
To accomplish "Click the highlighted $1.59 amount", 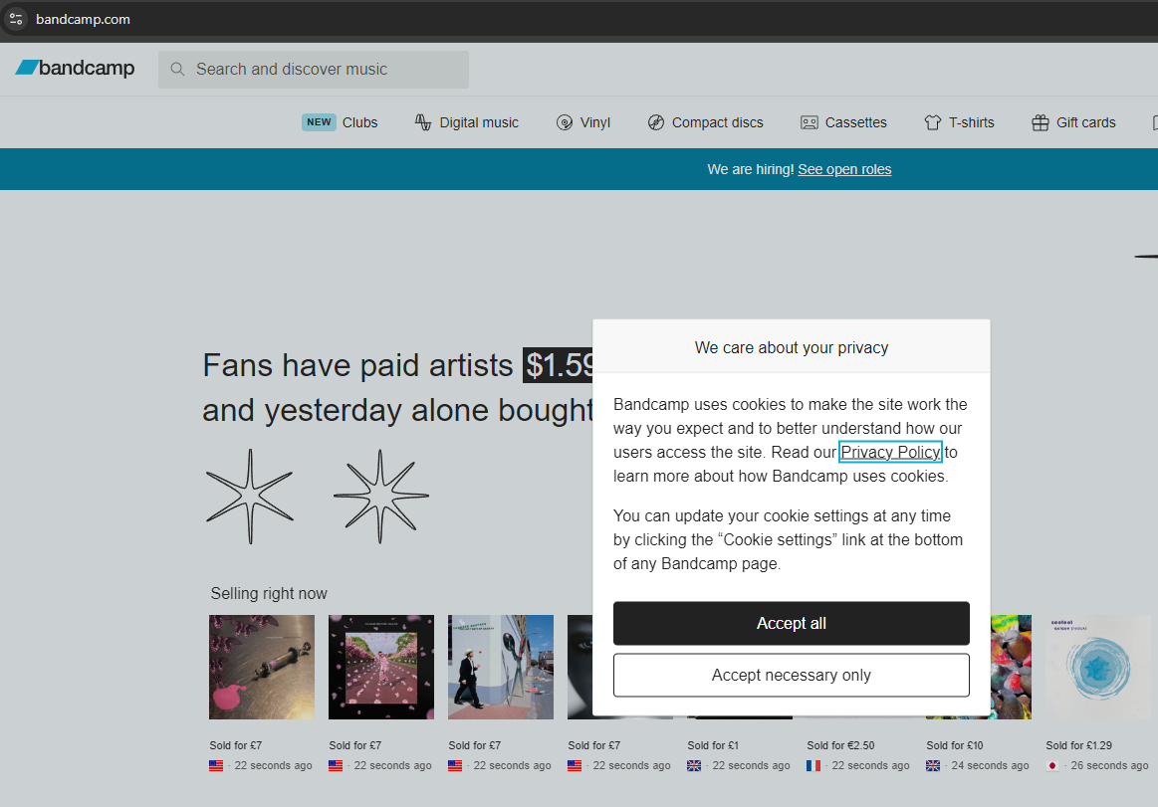I will (x=558, y=365).
